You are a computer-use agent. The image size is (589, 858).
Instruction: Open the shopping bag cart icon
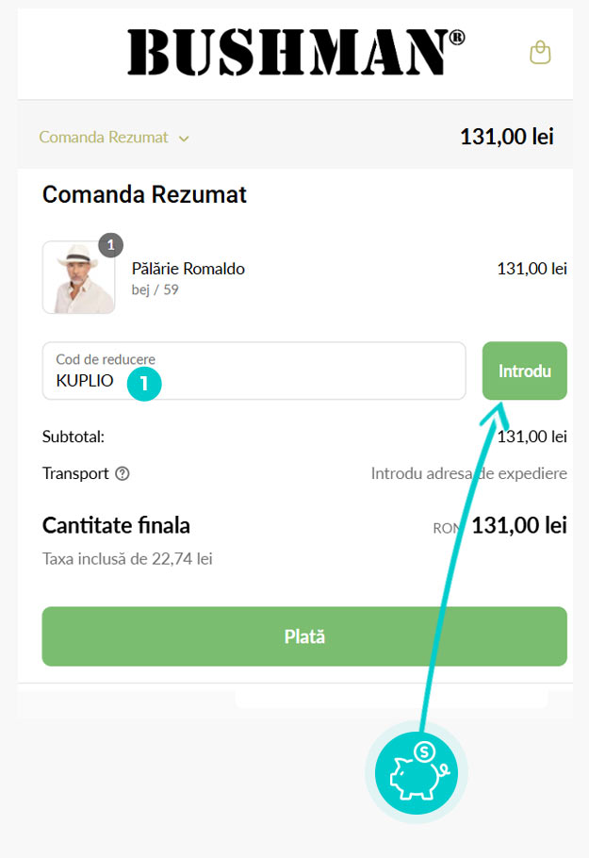point(540,53)
